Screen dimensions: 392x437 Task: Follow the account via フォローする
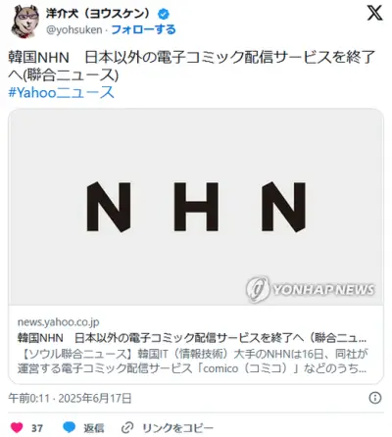[143, 29]
